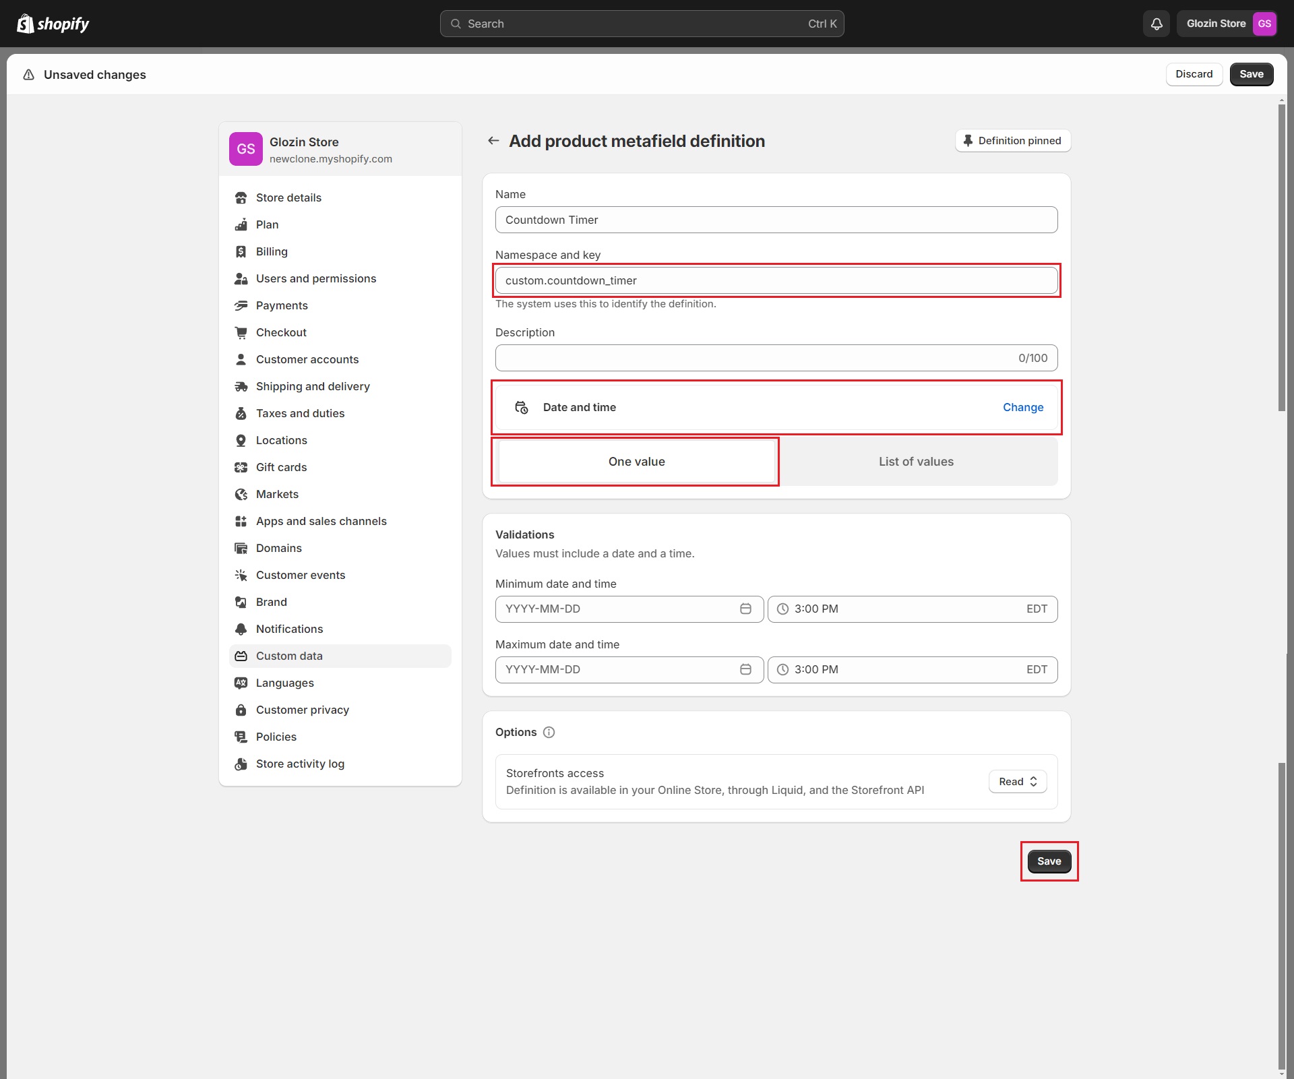Click the back arrow beside page title
Screen dimensions: 1294x1079
(x=493, y=141)
